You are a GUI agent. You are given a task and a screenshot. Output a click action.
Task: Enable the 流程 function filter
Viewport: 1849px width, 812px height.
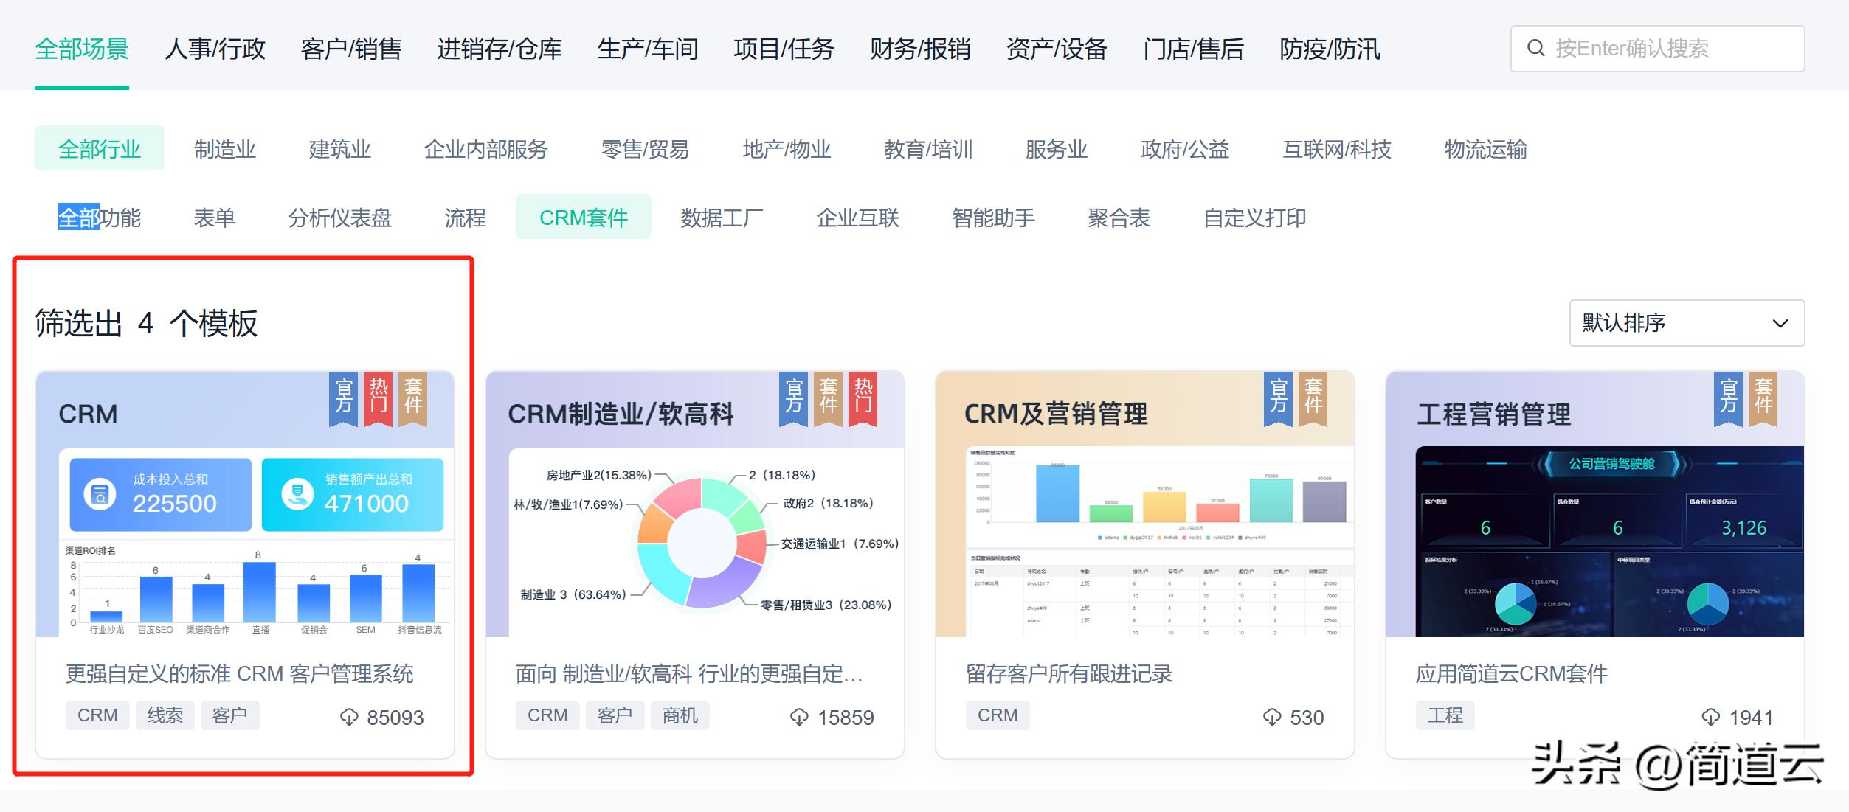point(466,218)
